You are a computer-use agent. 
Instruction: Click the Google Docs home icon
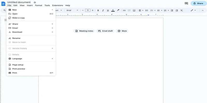[x=3, y=4]
